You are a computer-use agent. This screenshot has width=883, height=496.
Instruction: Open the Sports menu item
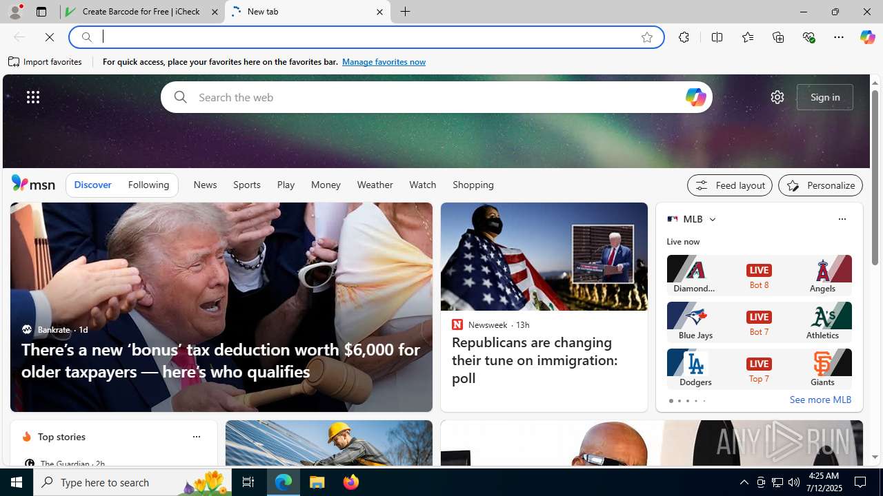pos(246,185)
